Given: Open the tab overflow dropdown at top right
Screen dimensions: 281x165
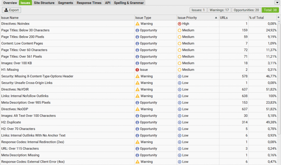Looking at the screenshot, I should pos(277,2).
